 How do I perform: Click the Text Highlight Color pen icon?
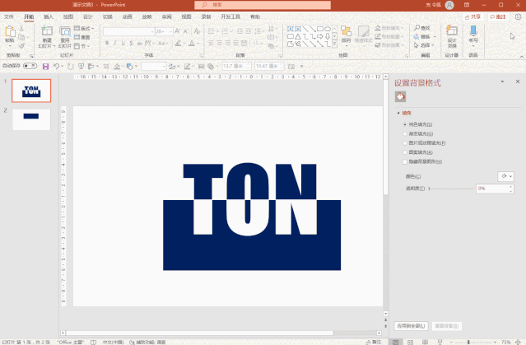pos(178,43)
